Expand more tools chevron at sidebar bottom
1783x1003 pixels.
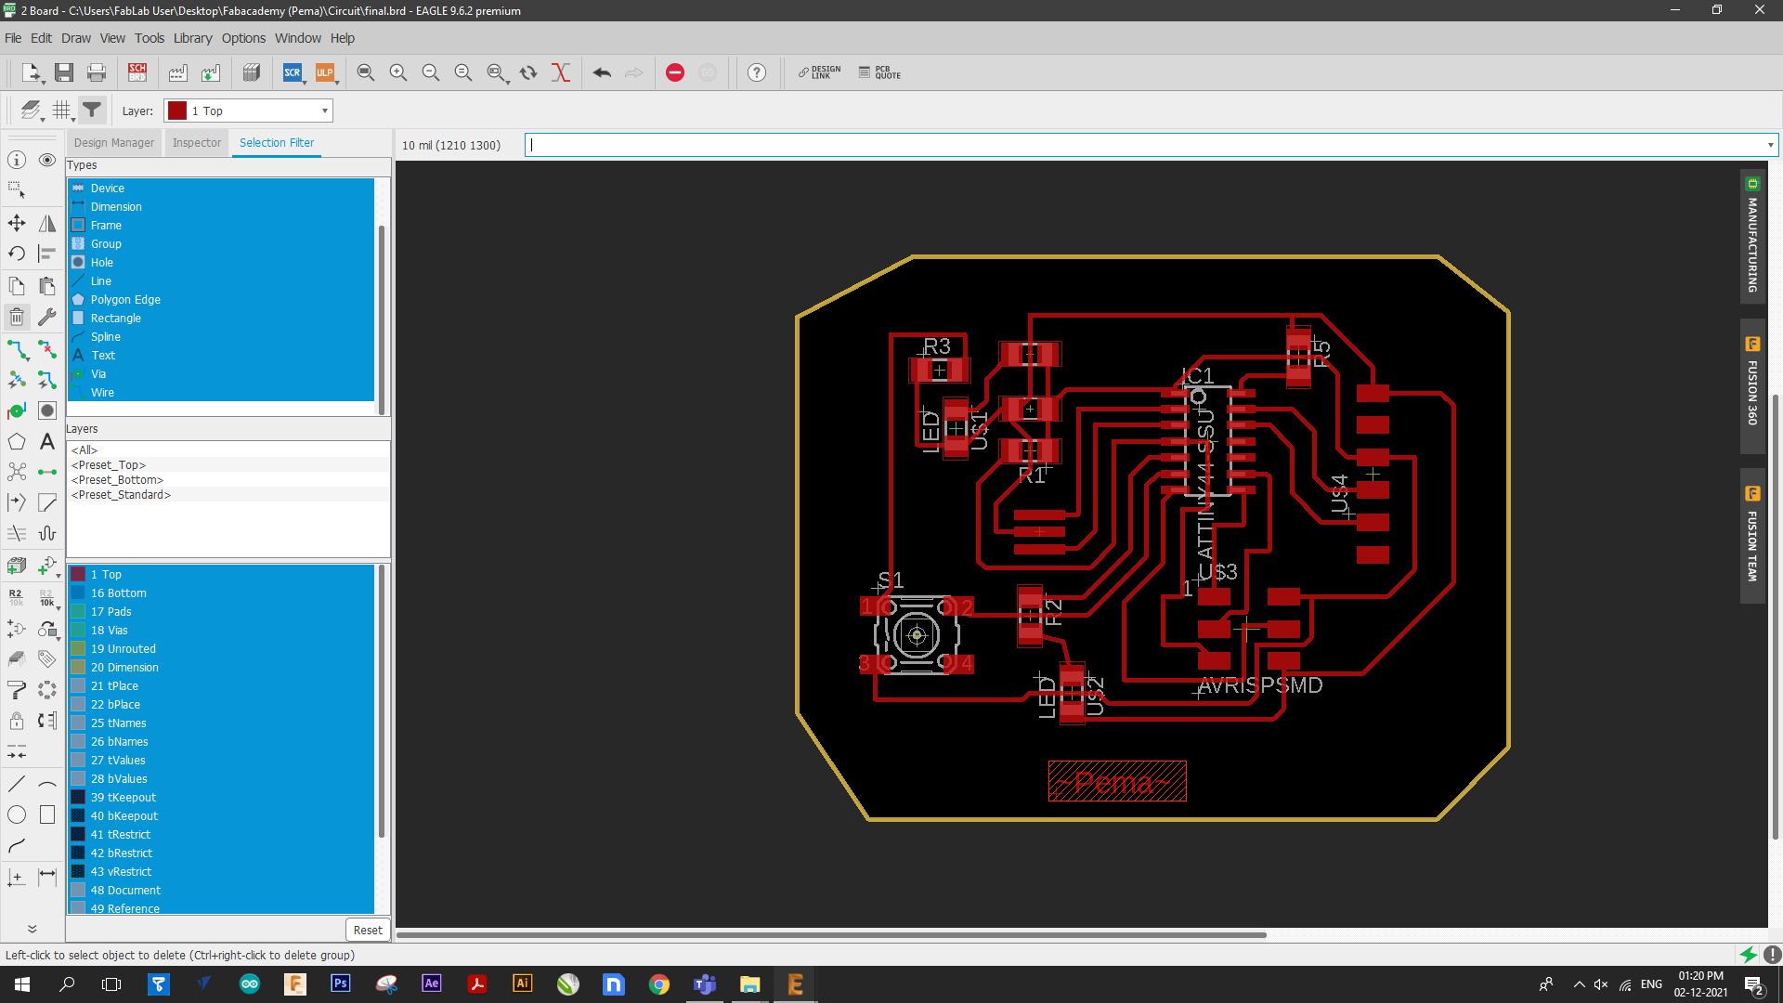pos(32,929)
